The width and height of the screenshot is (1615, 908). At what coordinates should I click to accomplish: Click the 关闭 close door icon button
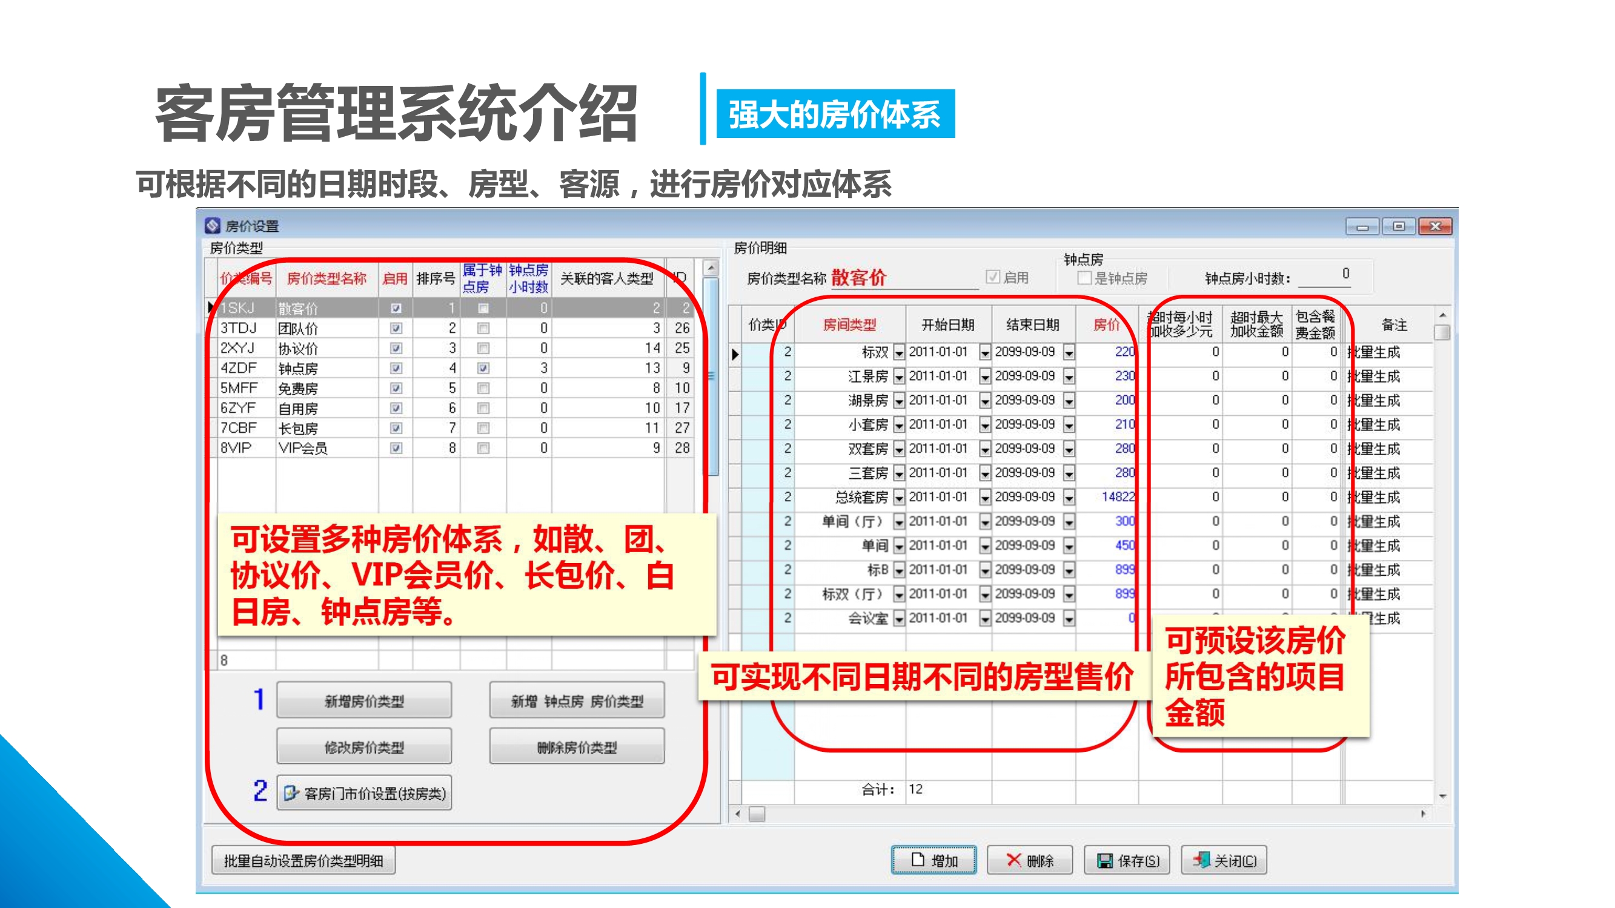point(1223,860)
